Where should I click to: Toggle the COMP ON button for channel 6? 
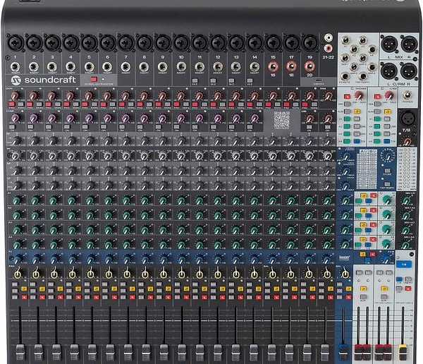104,127
